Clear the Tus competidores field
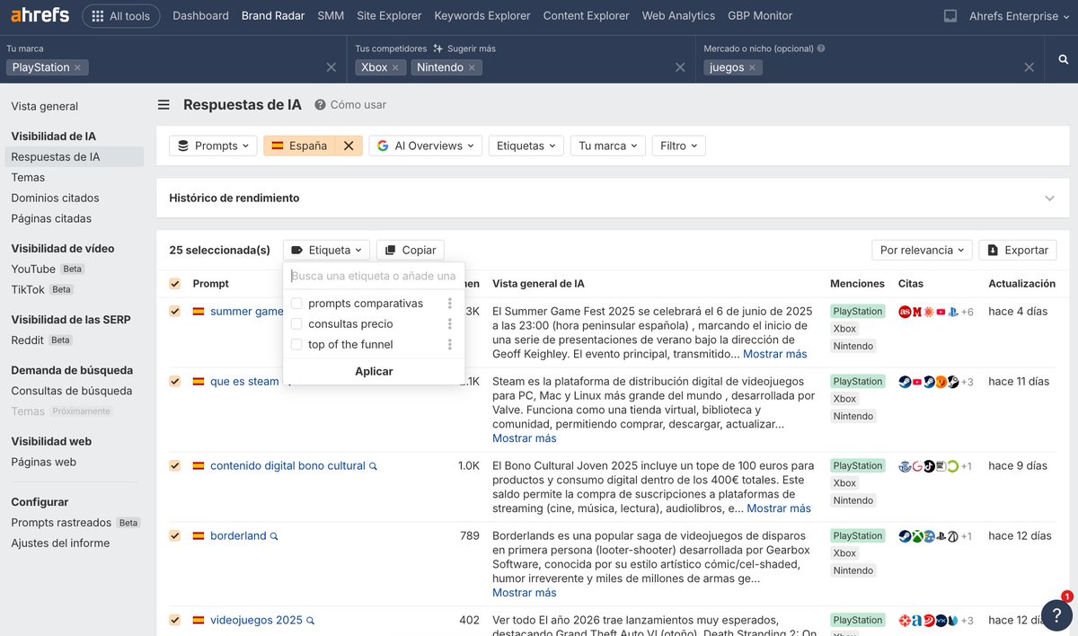This screenshot has height=636, width=1078. (x=680, y=67)
